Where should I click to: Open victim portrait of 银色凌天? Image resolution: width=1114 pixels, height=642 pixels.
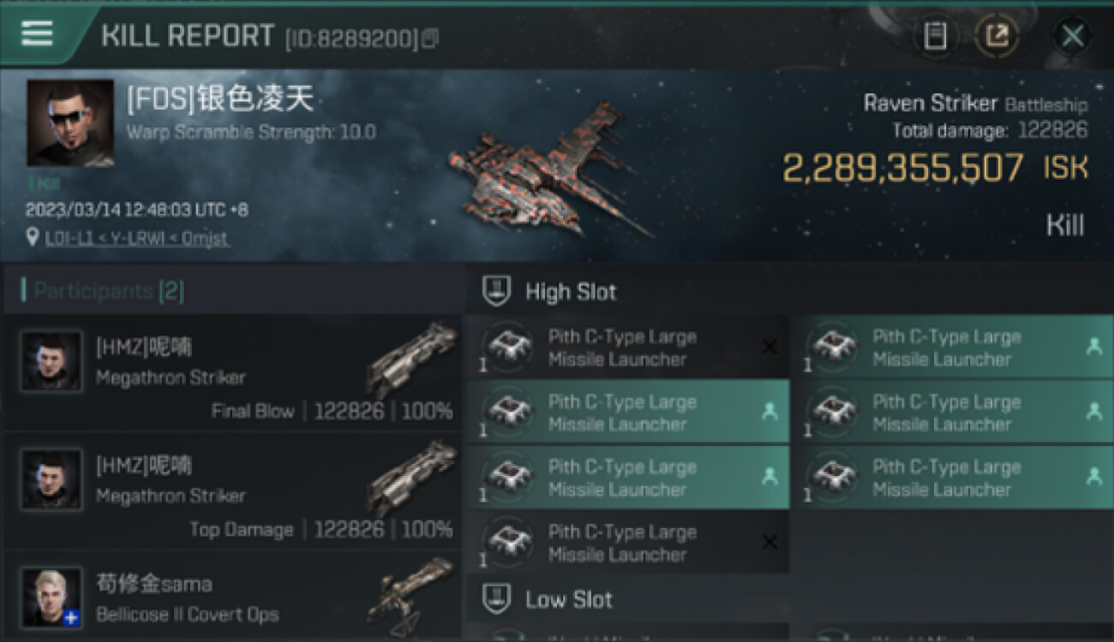pos(70,122)
